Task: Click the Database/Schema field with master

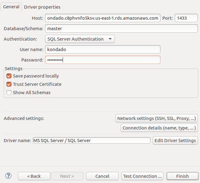Action: coord(121,29)
